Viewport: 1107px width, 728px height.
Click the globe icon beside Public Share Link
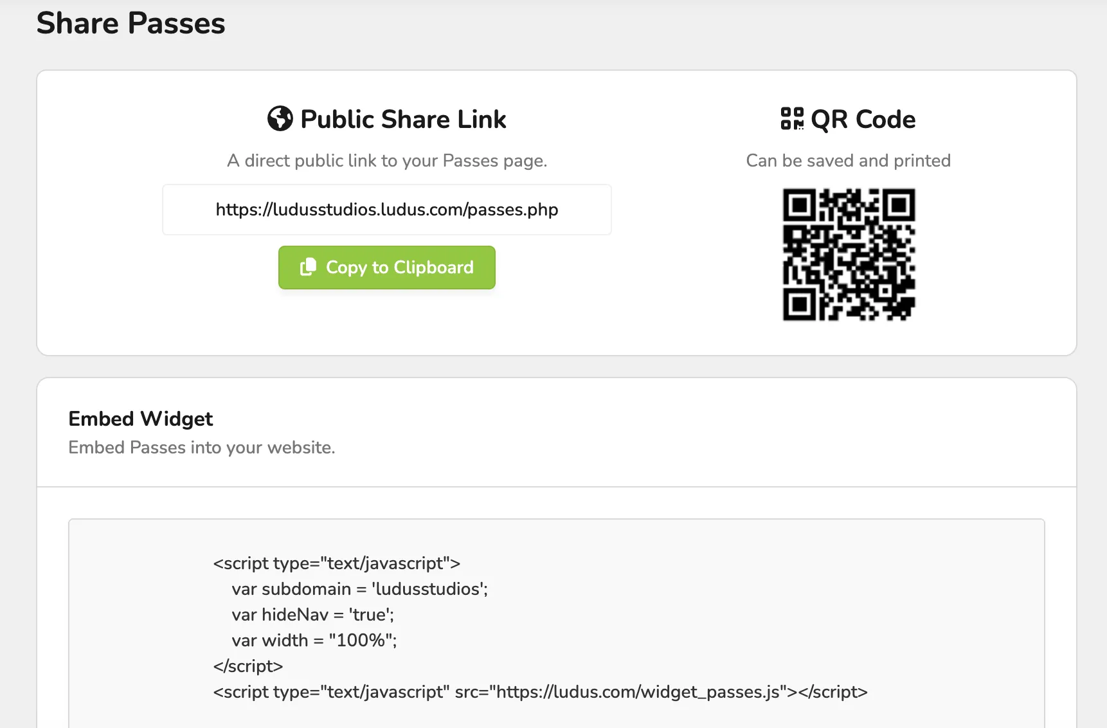[x=280, y=119]
